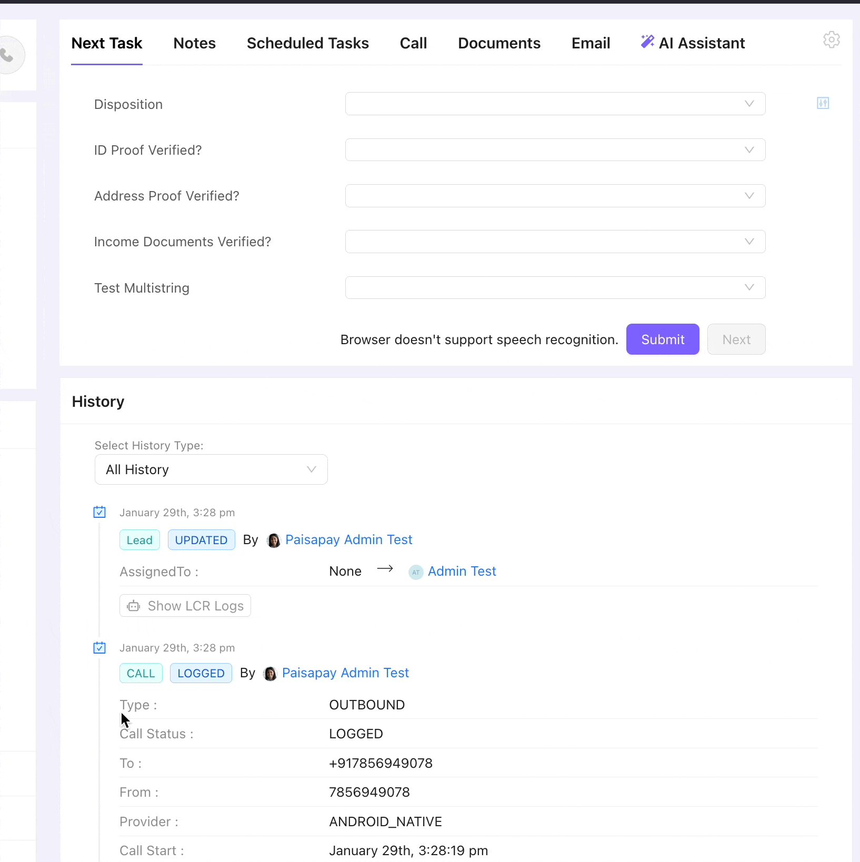The width and height of the screenshot is (860, 862).
Task: Expand Address Proof Verified dropdown
Action: (x=555, y=196)
